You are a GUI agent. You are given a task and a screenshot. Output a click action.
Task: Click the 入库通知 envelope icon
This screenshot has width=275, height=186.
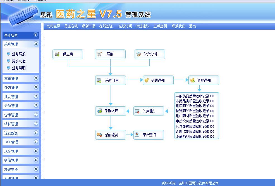pyautogui.click(x=137, y=111)
